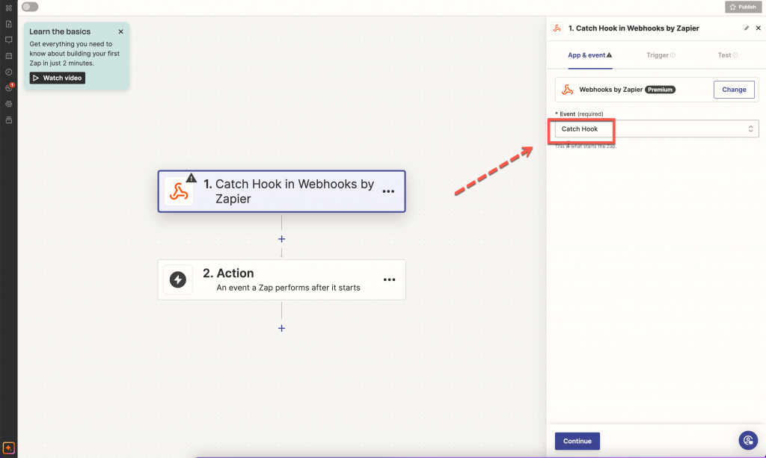Open the comments speech bubble icon
Viewport: 766px width, 458px height.
(9, 40)
